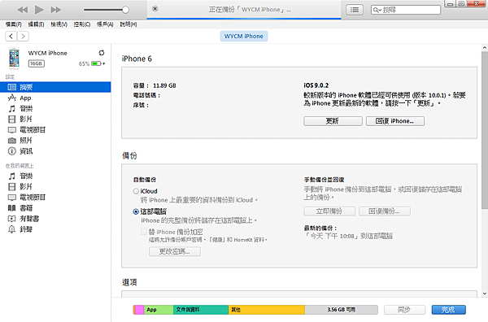Open 鈴聲 in the sidebar
The width and height of the screenshot is (488, 322).
[x=55, y=229]
